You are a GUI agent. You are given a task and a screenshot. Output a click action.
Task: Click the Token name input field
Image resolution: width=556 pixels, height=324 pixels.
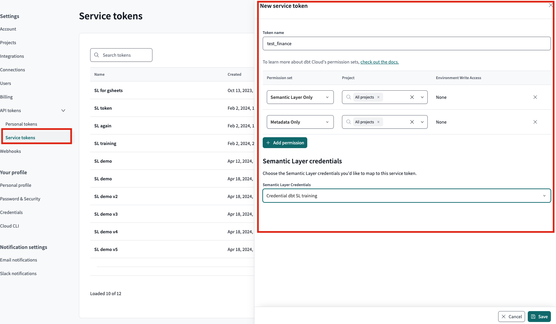pos(406,43)
